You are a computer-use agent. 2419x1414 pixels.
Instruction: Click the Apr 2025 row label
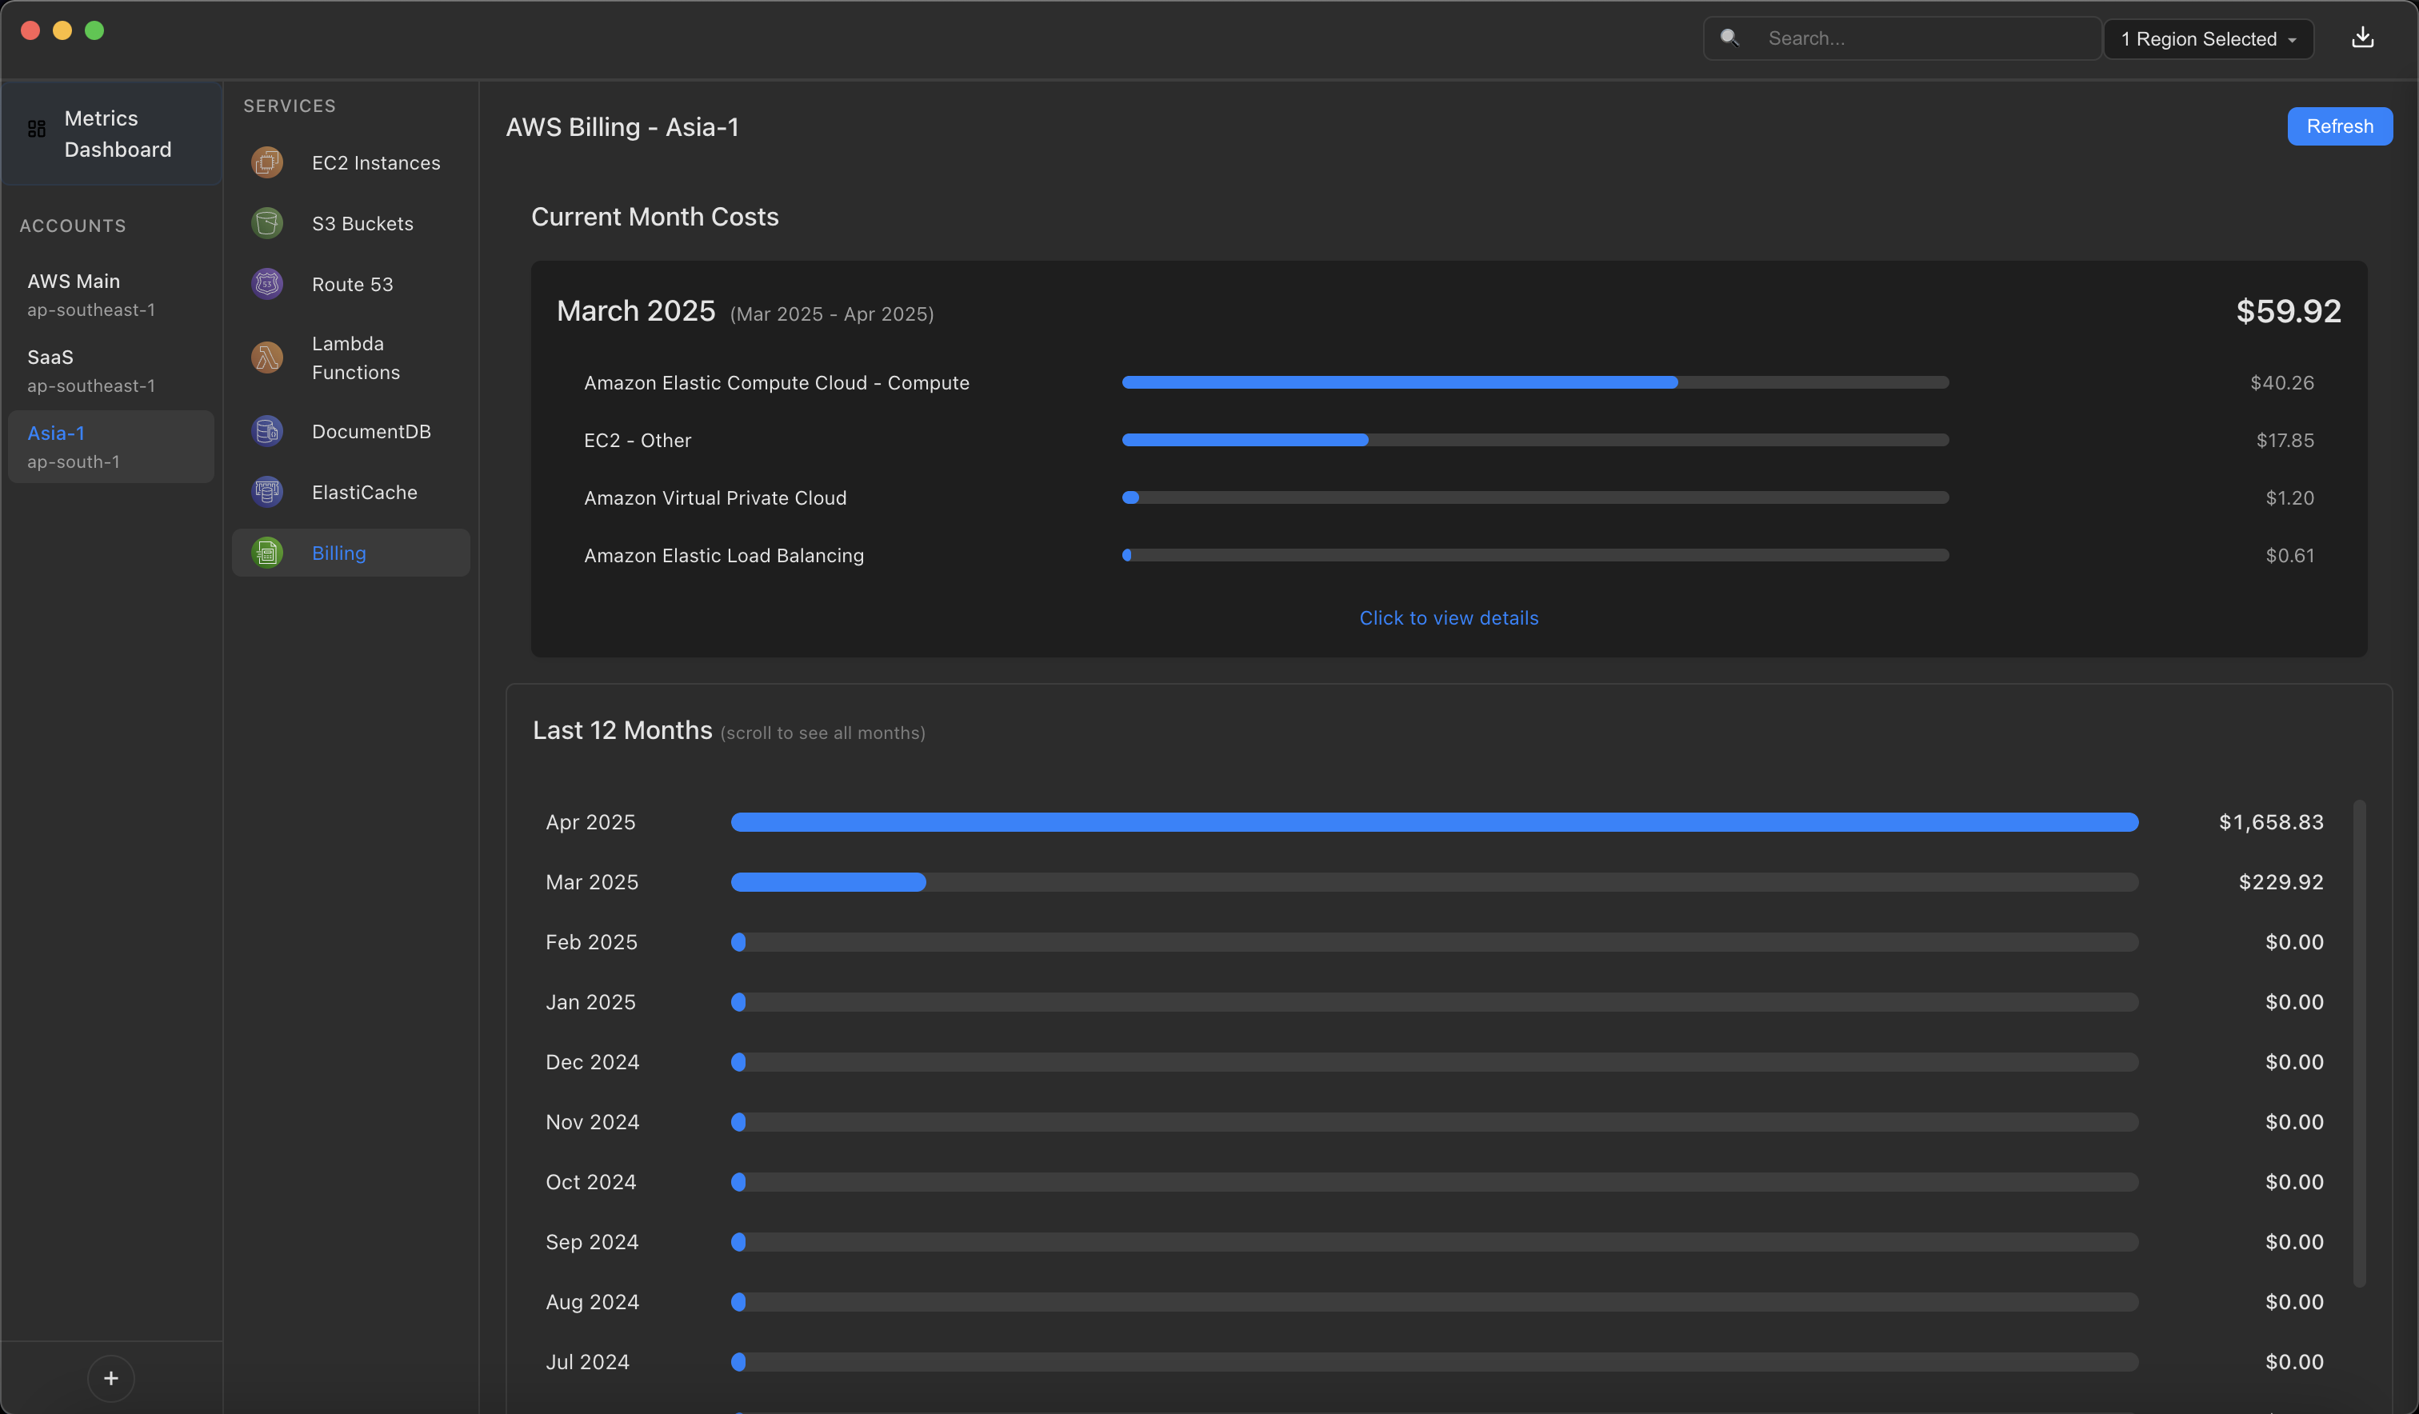[590, 821]
